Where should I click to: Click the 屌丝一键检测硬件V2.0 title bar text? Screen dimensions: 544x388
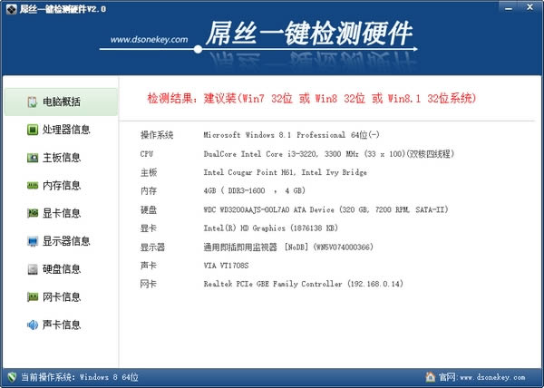tap(63, 9)
